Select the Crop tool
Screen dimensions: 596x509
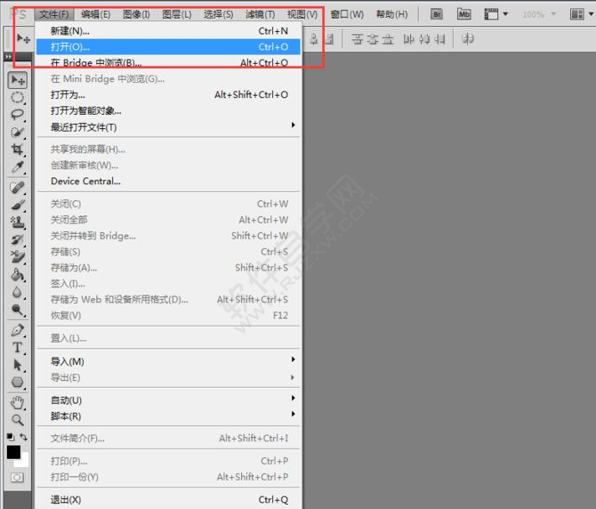tap(18, 149)
